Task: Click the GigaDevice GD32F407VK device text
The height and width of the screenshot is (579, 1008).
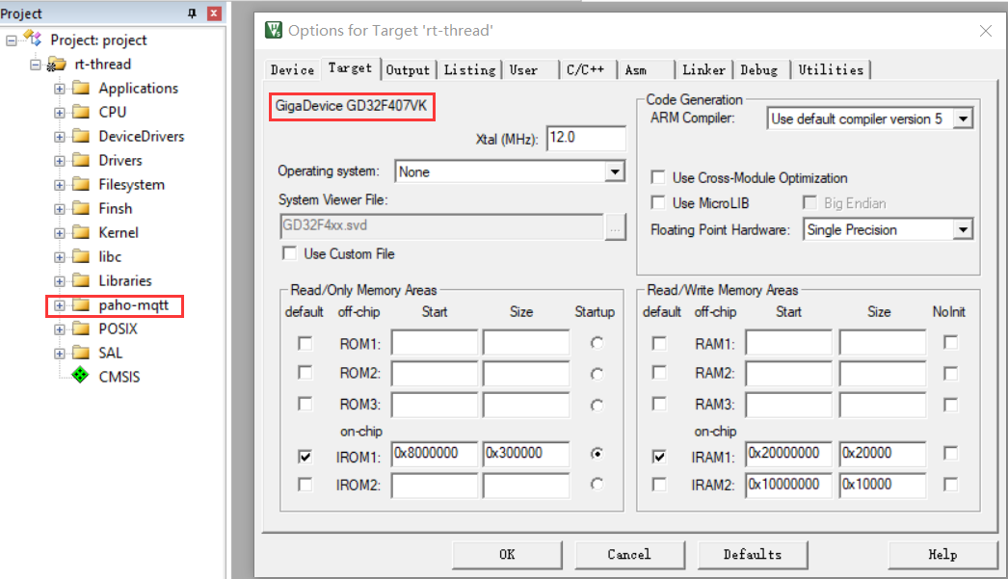Action: (351, 106)
